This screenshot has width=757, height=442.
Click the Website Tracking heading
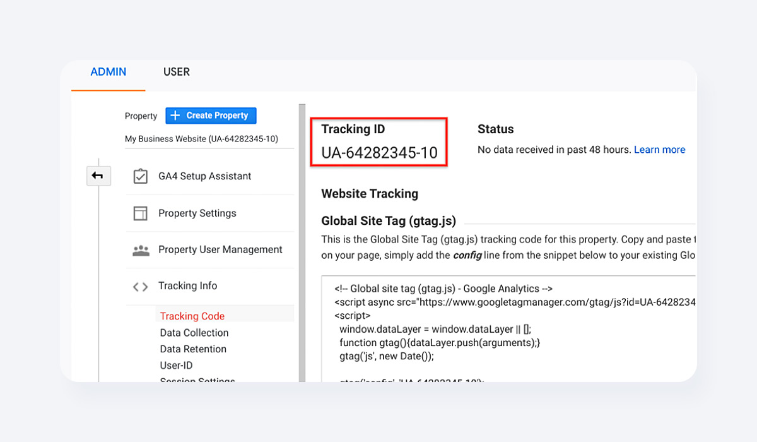pyautogui.click(x=370, y=194)
